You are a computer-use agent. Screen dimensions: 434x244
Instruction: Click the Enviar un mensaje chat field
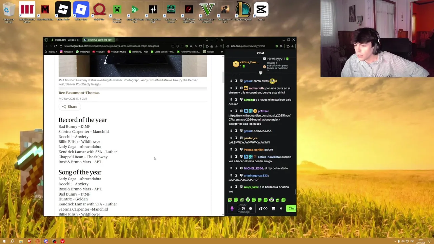(x=241, y=208)
